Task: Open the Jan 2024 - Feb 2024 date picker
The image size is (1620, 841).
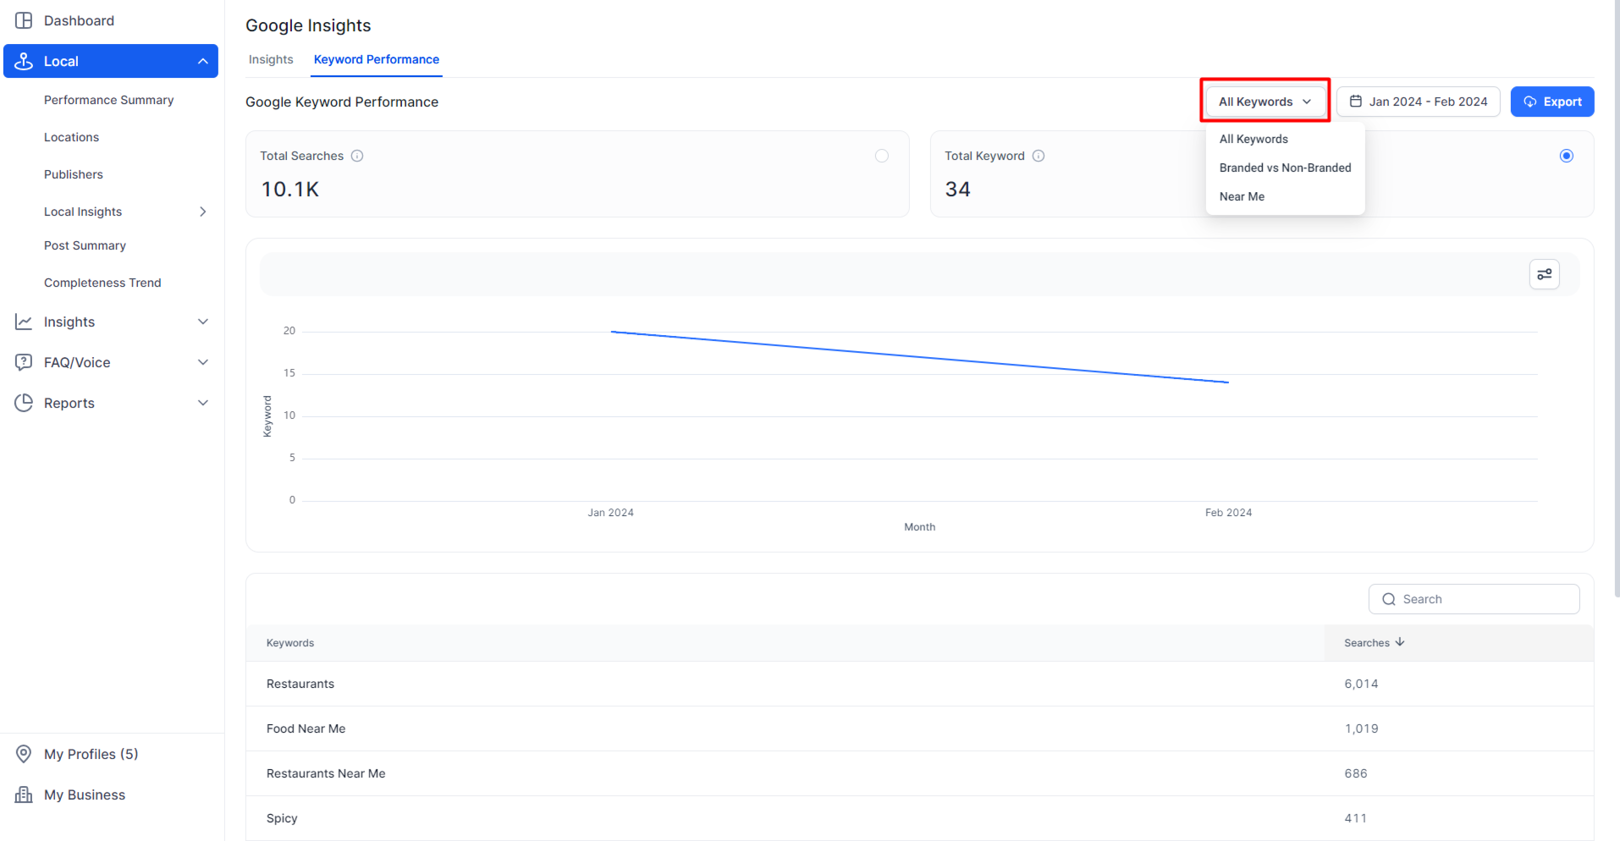Action: tap(1419, 102)
